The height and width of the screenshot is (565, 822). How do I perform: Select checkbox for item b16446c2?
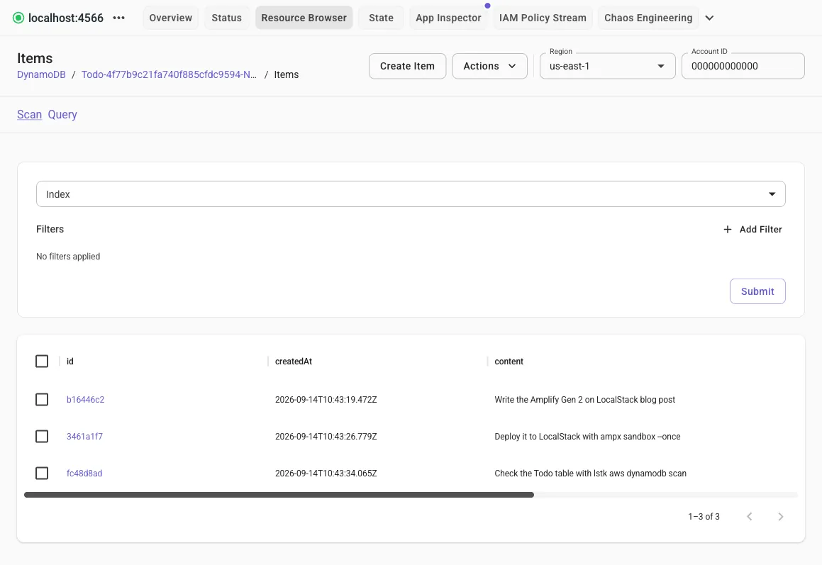click(x=42, y=399)
